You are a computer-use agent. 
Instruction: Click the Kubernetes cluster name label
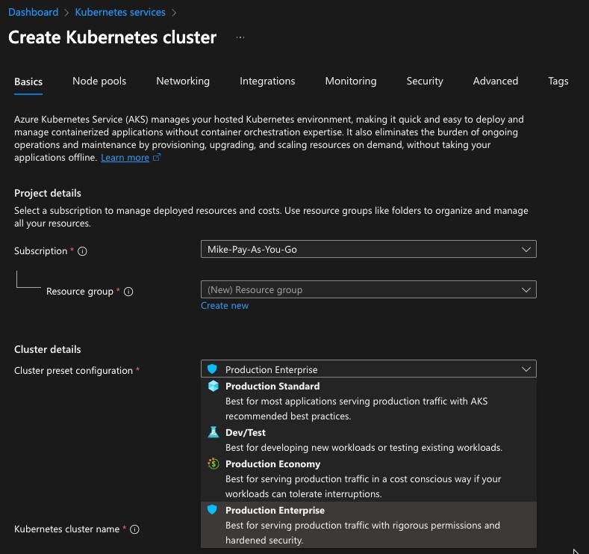coord(66,529)
